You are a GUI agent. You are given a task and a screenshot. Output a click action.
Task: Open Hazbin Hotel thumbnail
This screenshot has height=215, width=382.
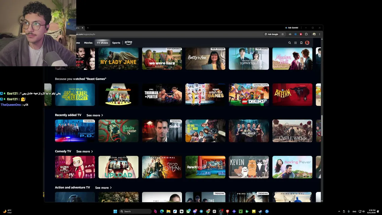coord(75,167)
